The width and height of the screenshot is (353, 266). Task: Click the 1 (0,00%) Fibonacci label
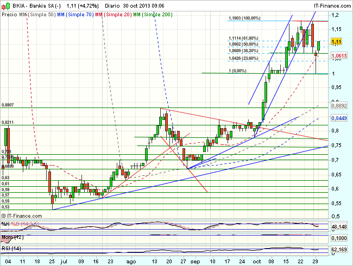(237, 71)
